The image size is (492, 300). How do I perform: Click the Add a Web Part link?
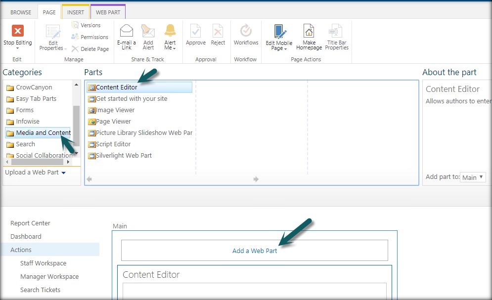click(x=255, y=251)
